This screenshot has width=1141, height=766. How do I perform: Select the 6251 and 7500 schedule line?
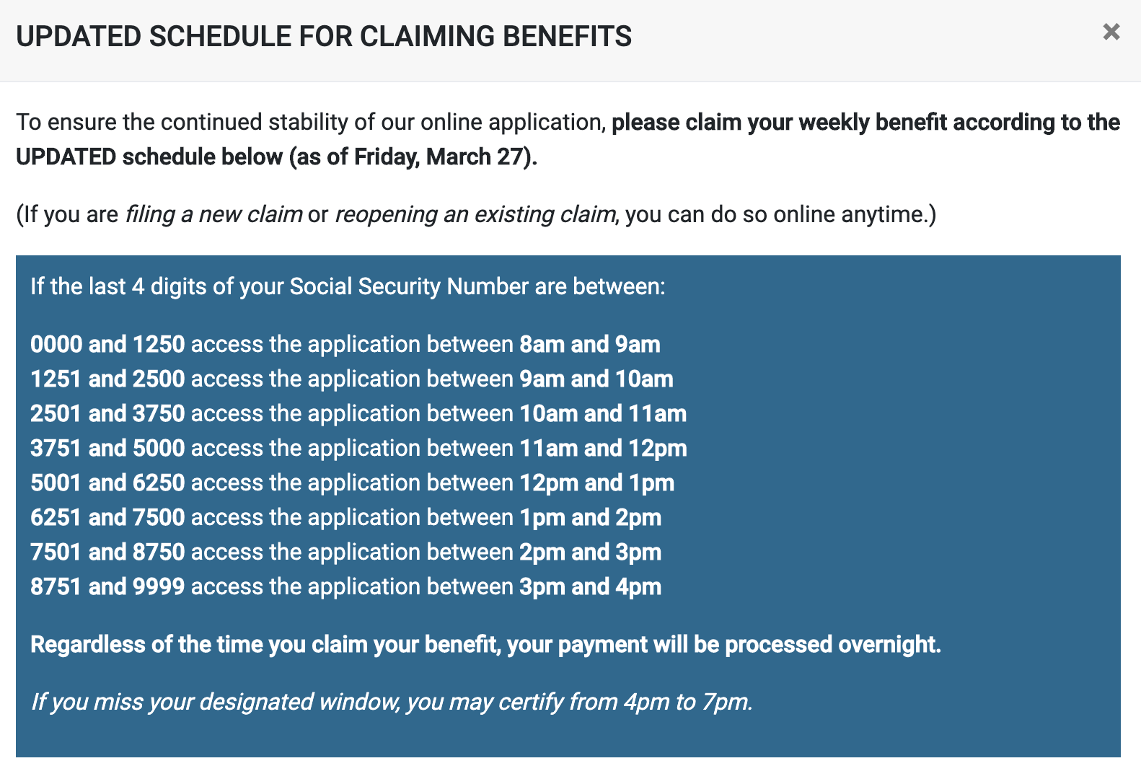(346, 517)
